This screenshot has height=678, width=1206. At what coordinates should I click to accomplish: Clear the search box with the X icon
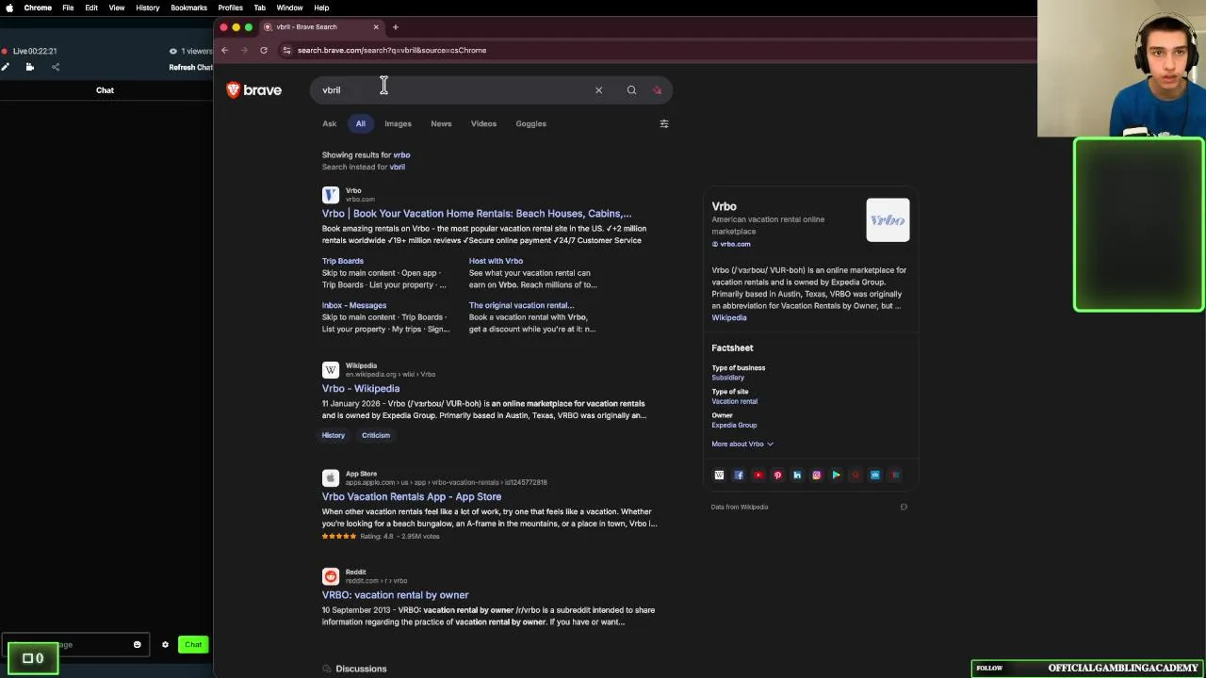click(598, 90)
